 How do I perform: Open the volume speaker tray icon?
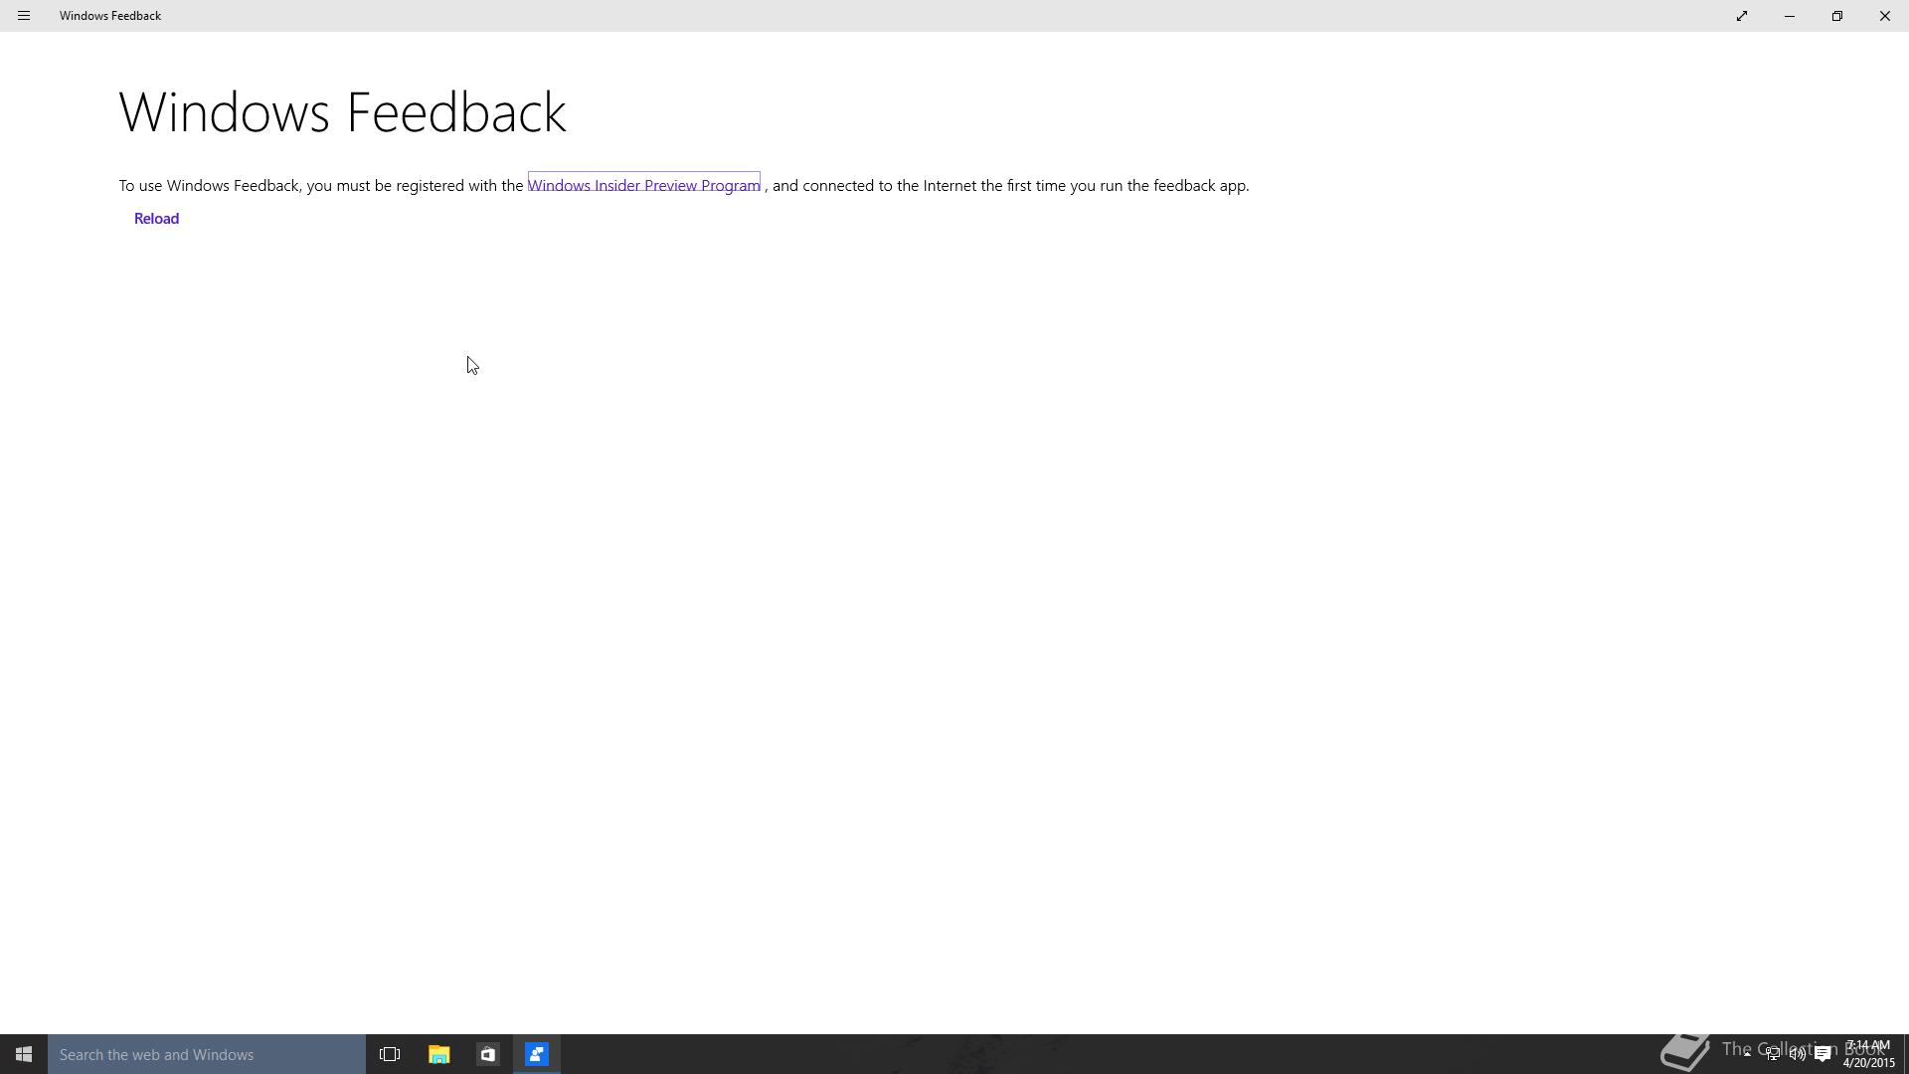1798,1054
